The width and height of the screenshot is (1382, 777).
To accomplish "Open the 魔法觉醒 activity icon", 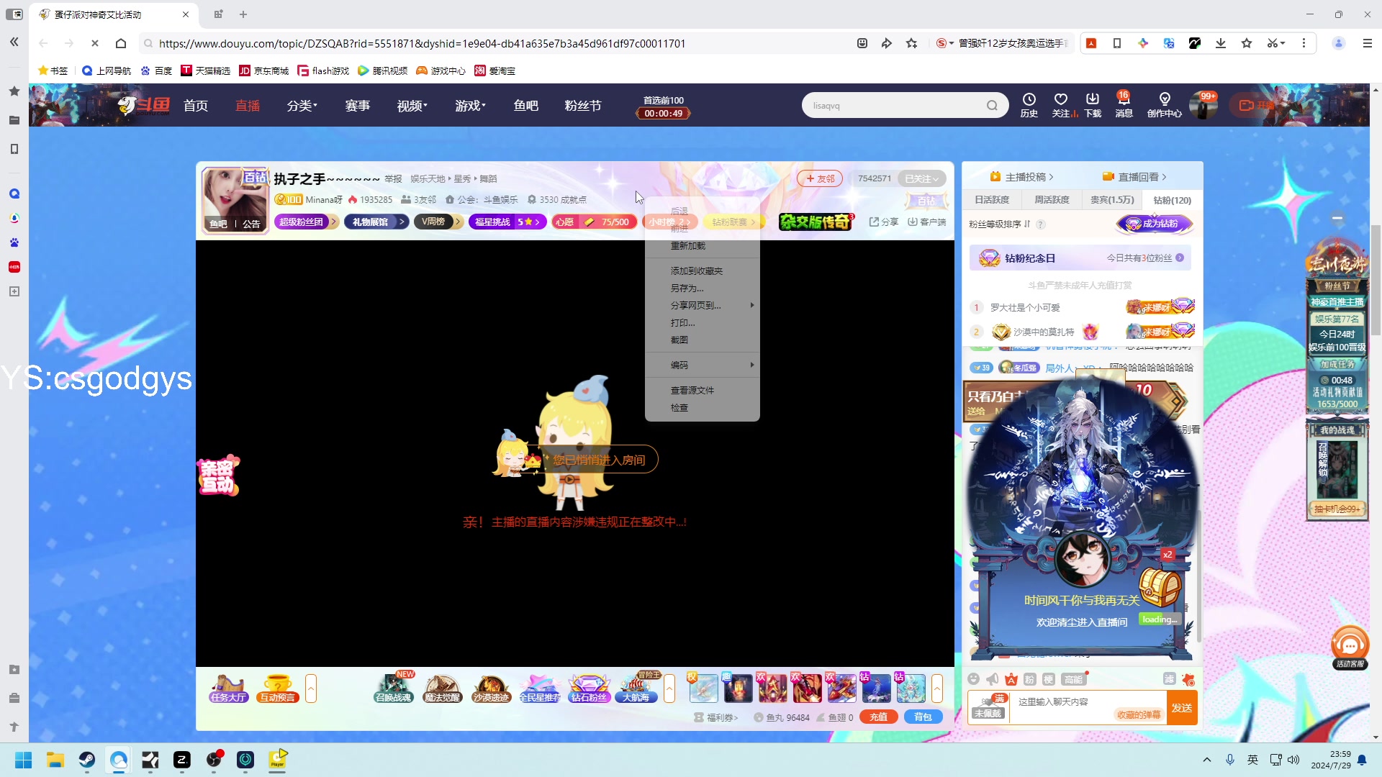I will [x=442, y=689].
